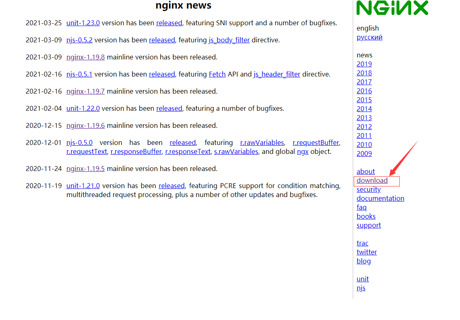This screenshot has height=320, width=460.
Task: Open released link in njs-0.5.0 entry
Action: 182,142
